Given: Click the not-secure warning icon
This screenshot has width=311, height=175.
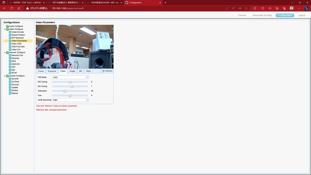Looking at the screenshot, I should click(x=27, y=8).
